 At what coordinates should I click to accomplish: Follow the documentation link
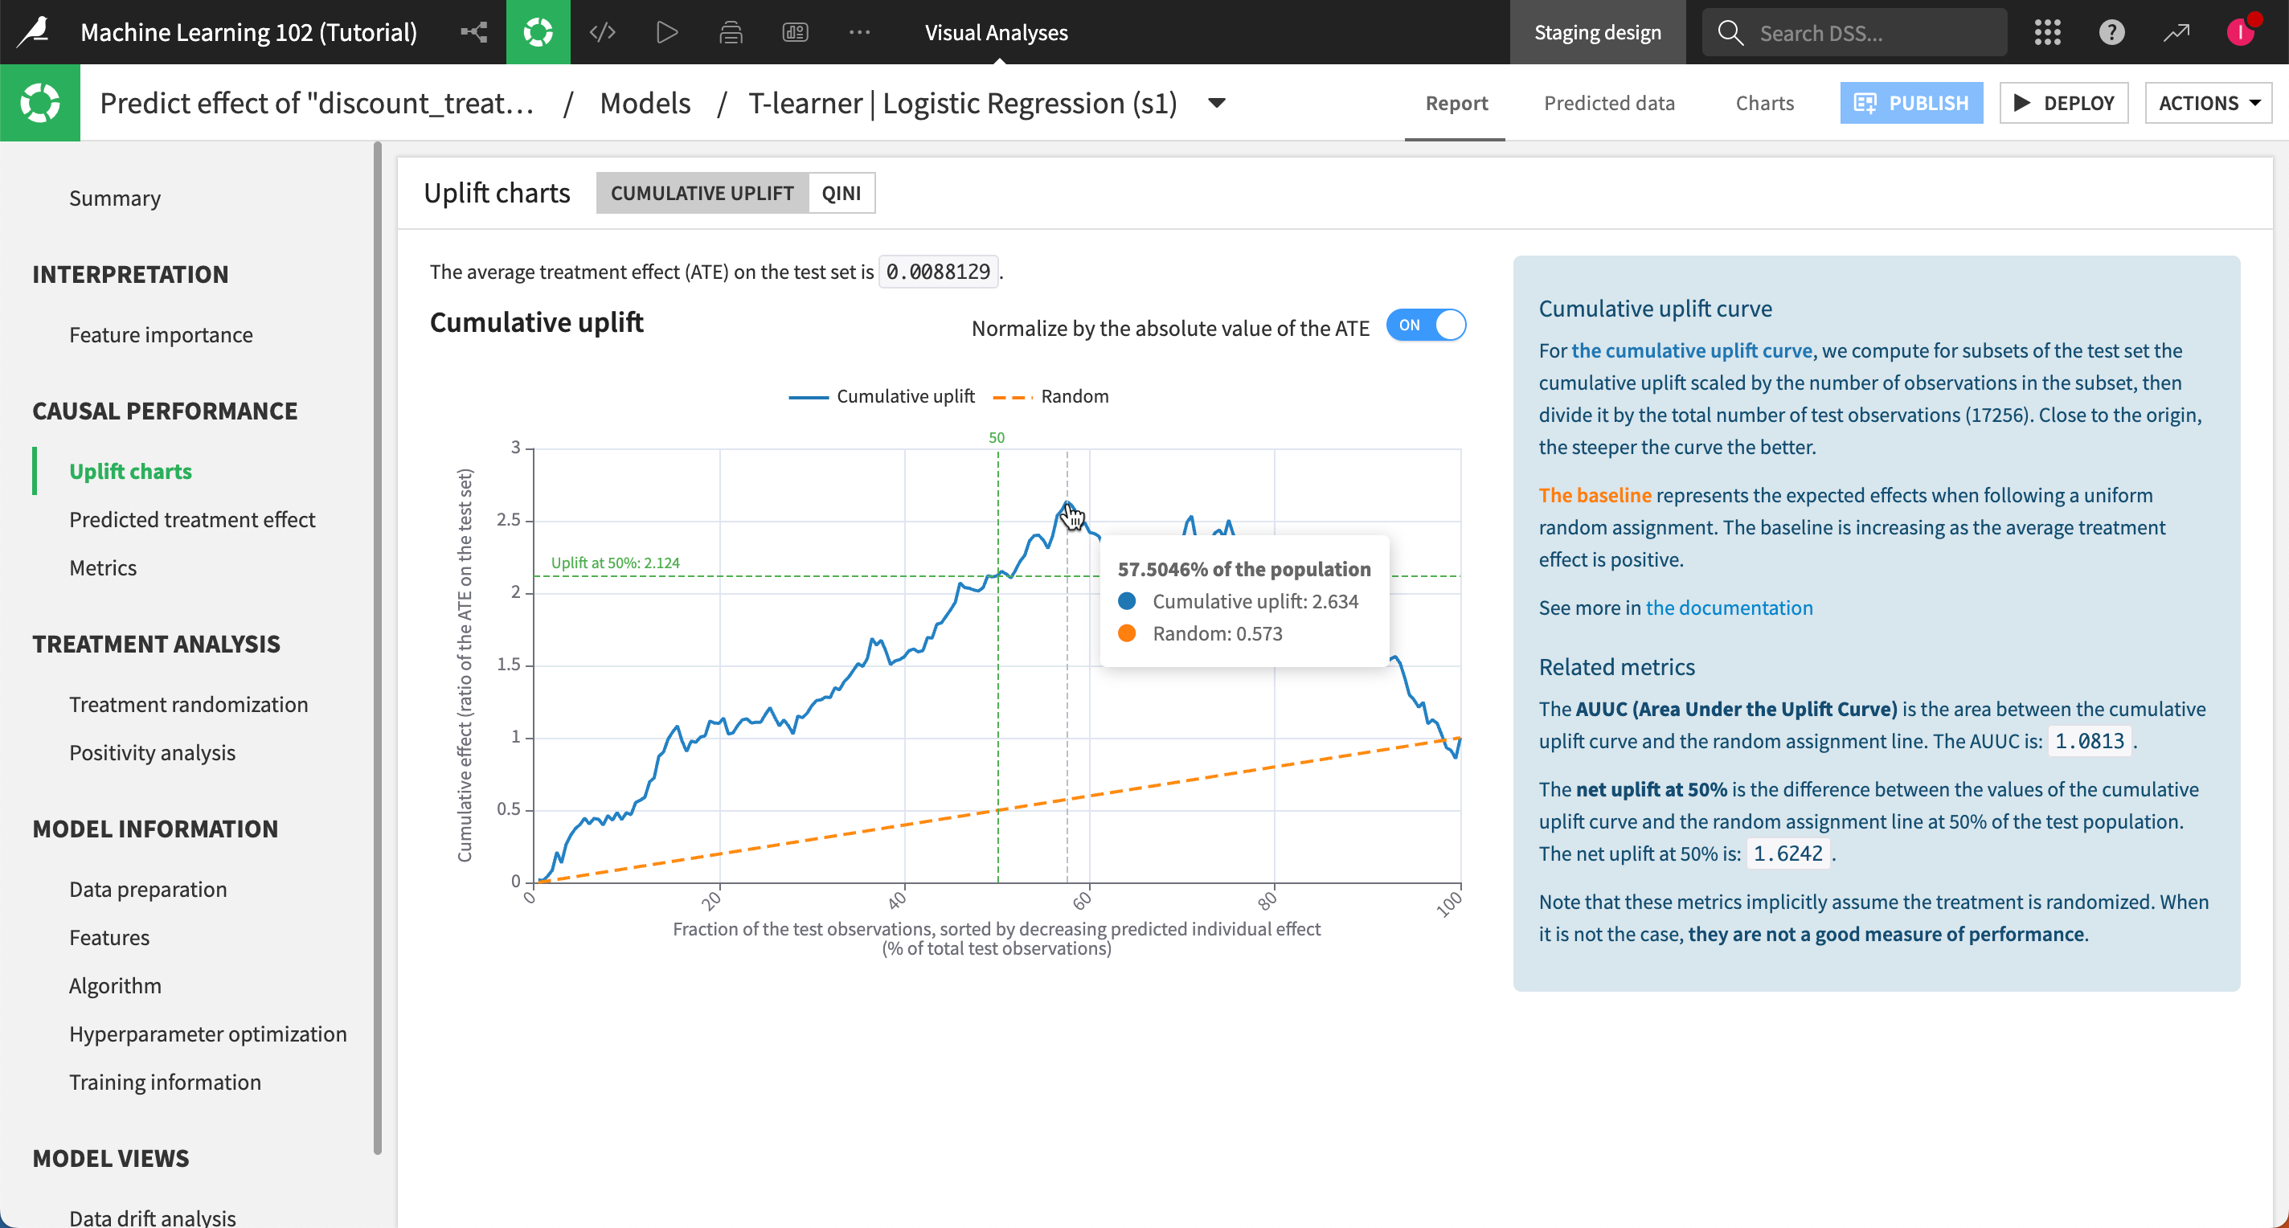click(1728, 608)
